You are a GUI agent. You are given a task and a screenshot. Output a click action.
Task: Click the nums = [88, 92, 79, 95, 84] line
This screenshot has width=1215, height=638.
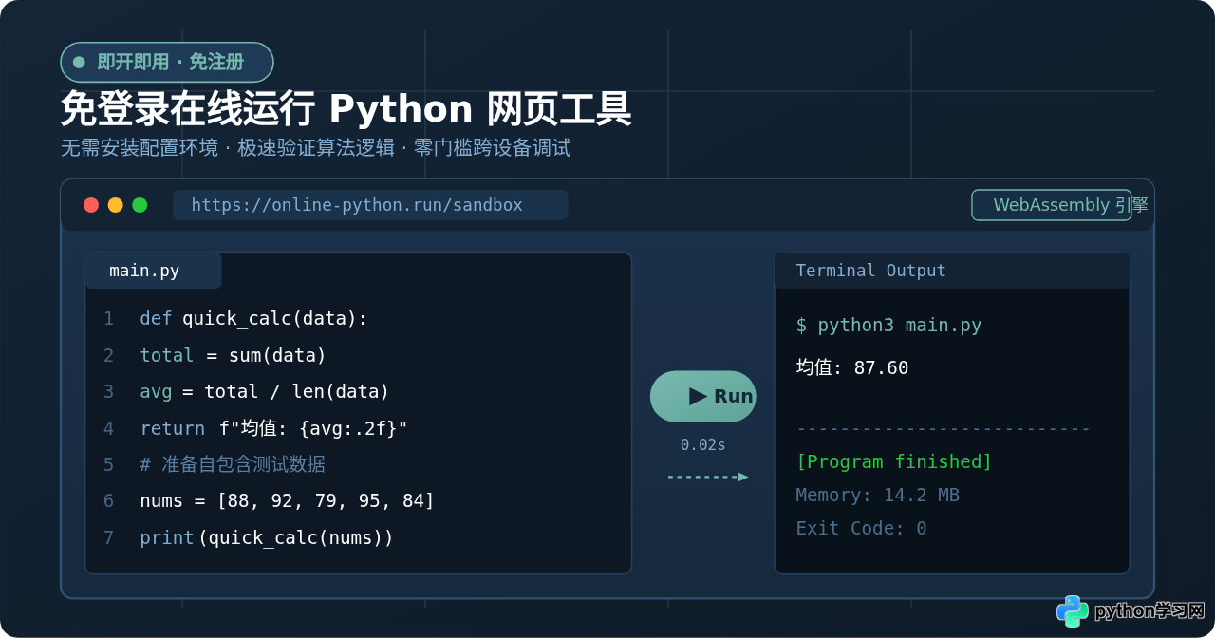click(x=287, y=500)
